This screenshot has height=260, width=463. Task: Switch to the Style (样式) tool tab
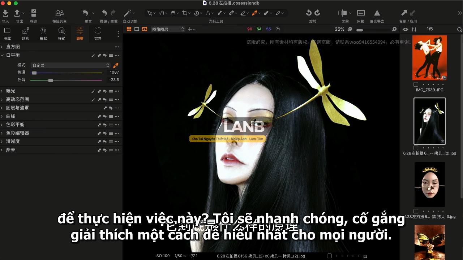[x=62, y=33]
